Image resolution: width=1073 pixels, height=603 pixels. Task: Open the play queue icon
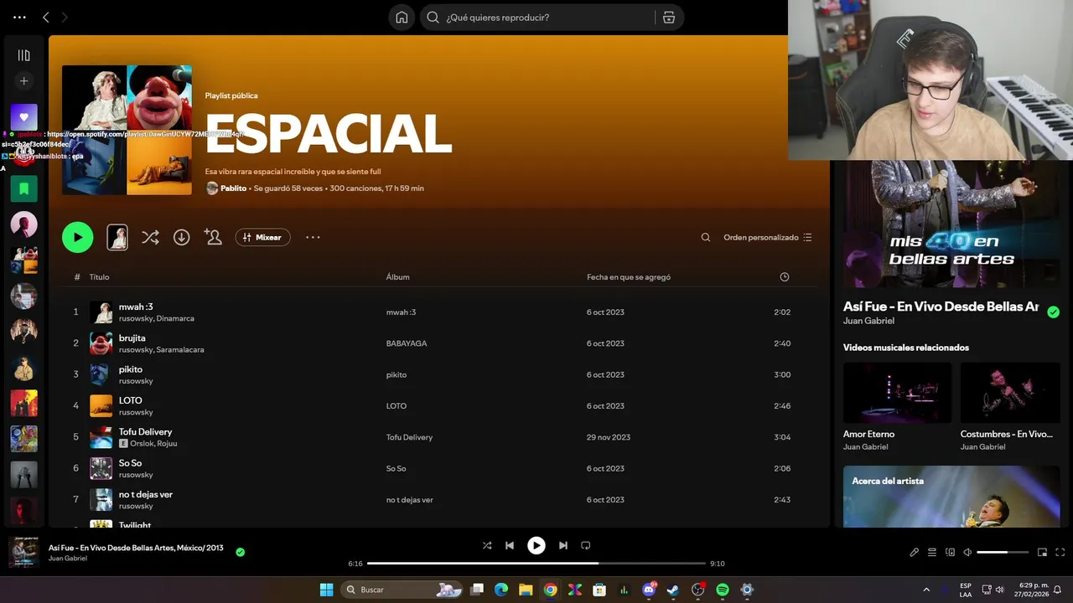(x=932, y=552)
